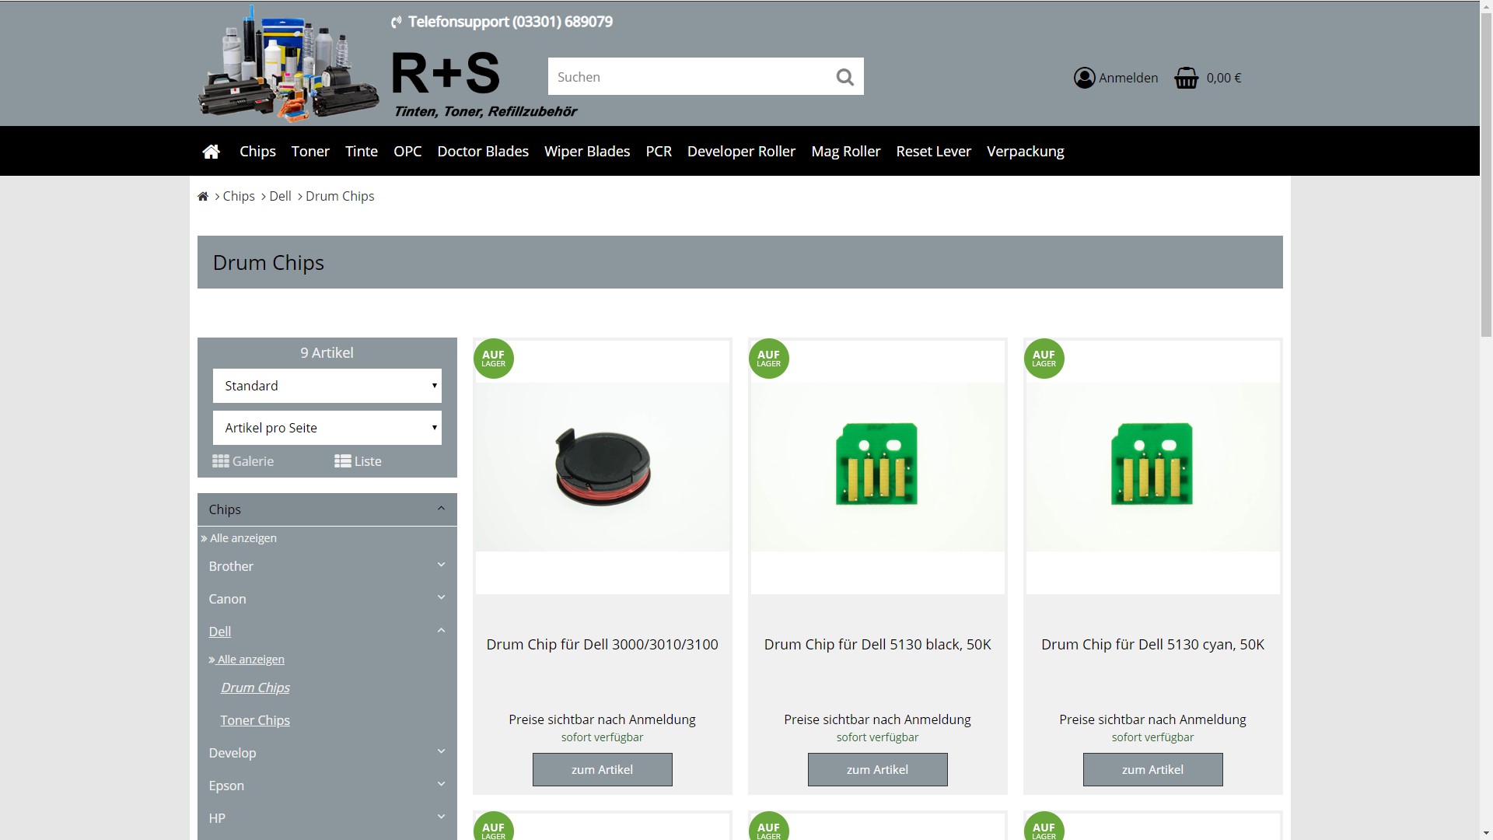Image resolution: width=1493 pixels, height=840 pixels.
Task: Switch to Galerie grid view
Action: coord(243,461)
